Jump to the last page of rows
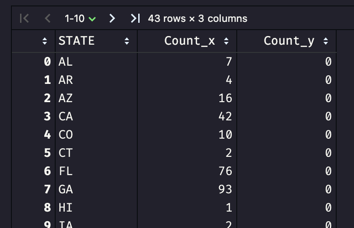Viewport: 354px width, 228px height. [x=135, y=18]
